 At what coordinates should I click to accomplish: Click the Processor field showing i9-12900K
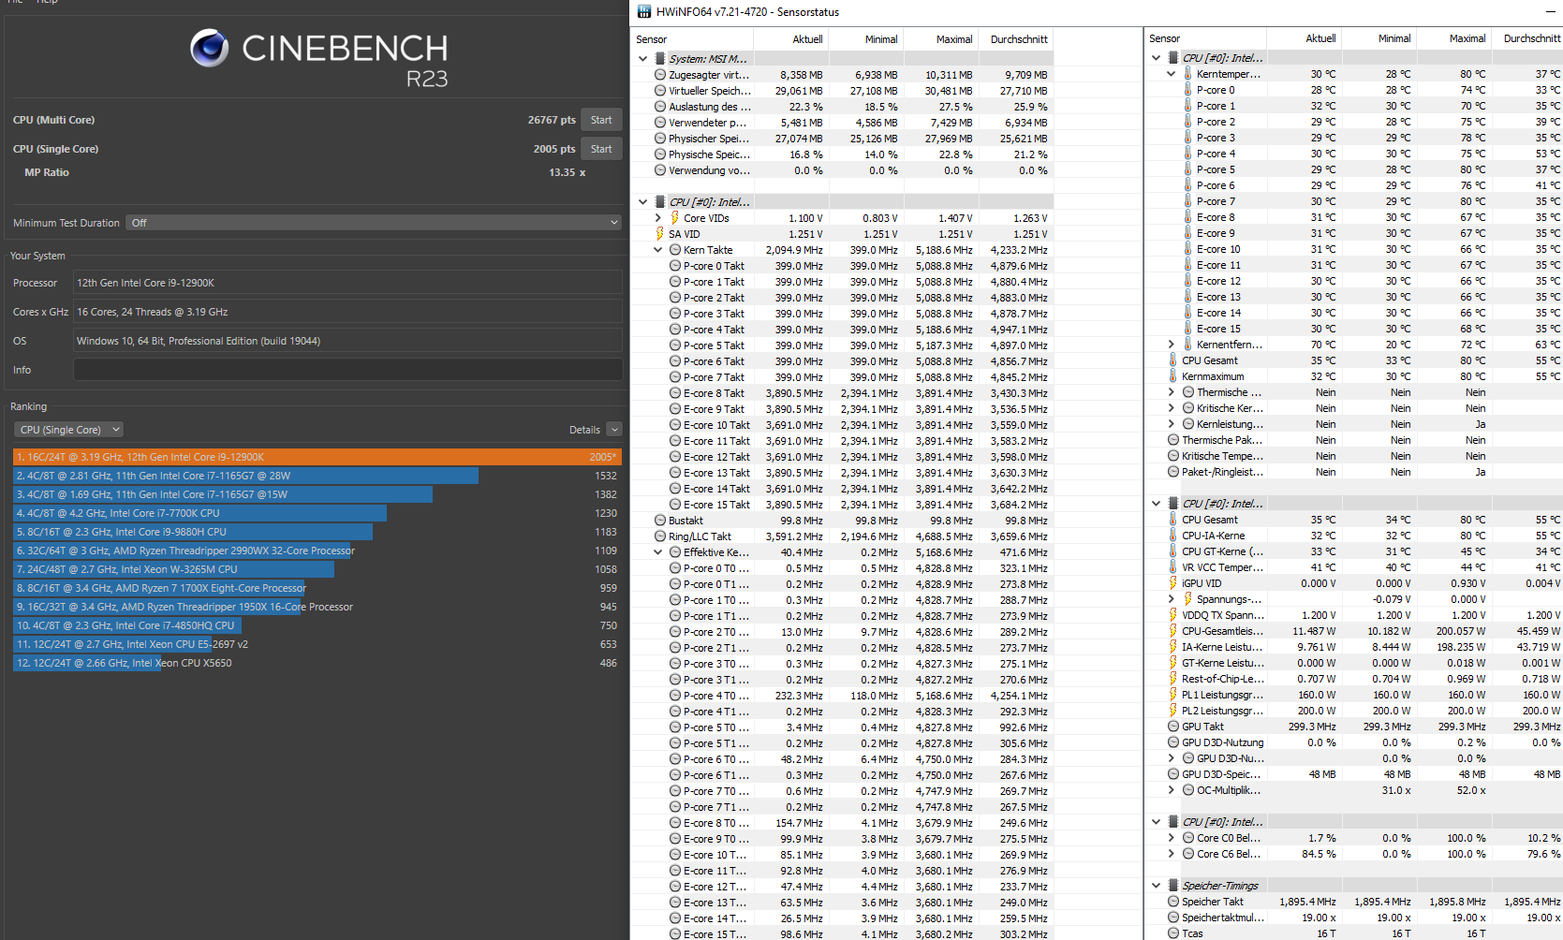347,283
